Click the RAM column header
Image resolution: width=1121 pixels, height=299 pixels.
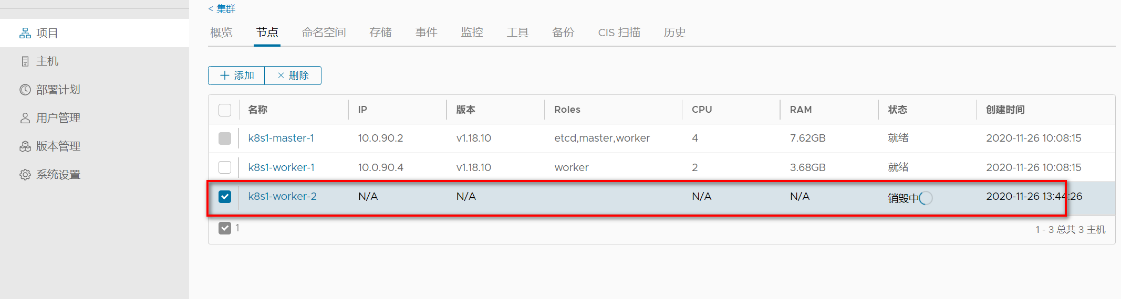pos(801,110)
